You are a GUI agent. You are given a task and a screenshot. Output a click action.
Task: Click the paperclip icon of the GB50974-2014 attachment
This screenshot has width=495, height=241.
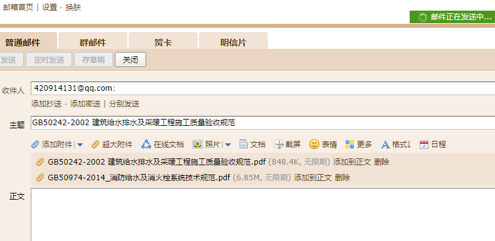[40, 178]
